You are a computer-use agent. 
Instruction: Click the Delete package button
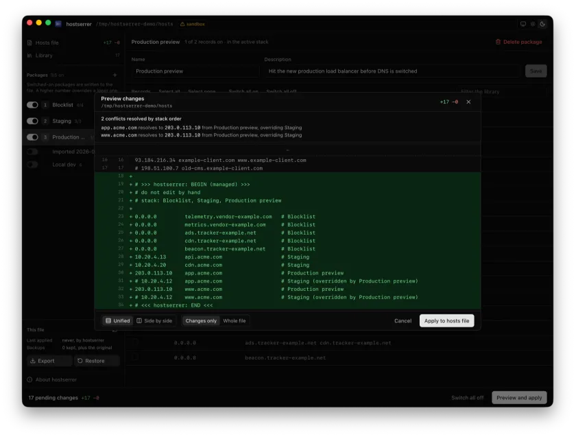[x=518, y=42]
